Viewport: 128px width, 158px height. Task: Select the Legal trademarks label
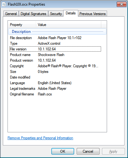[23, 89]
